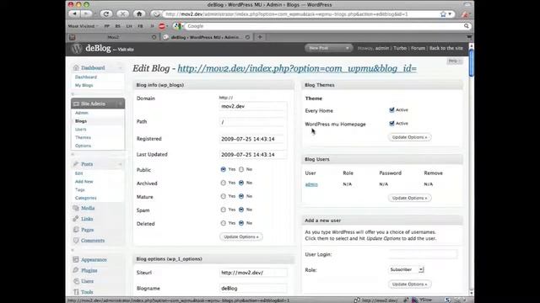Open the blog URL link in the Edit Blog heading

click(297, 68)
